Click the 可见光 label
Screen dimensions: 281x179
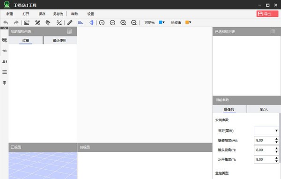149,23
